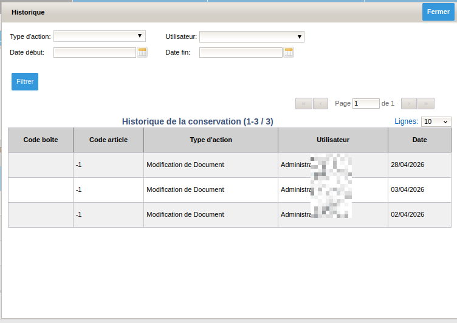
Task: Click the -1 code article in the 03/04/2026 row
Action: (78, 189)
